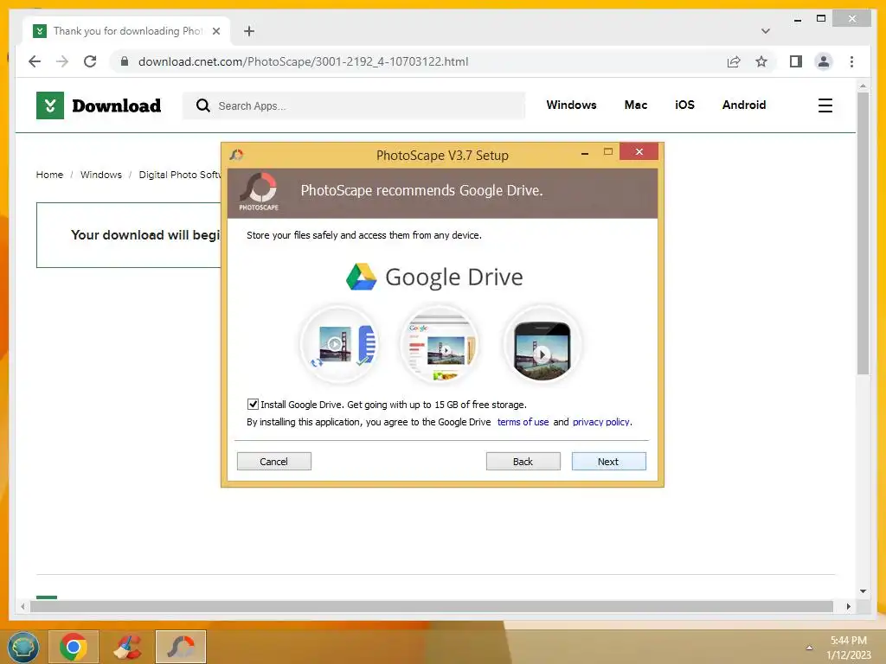Viewport: 886px width, 664px height.
Task: Click PhotoScape icon in setup title bar
Action: coord(237,155)
